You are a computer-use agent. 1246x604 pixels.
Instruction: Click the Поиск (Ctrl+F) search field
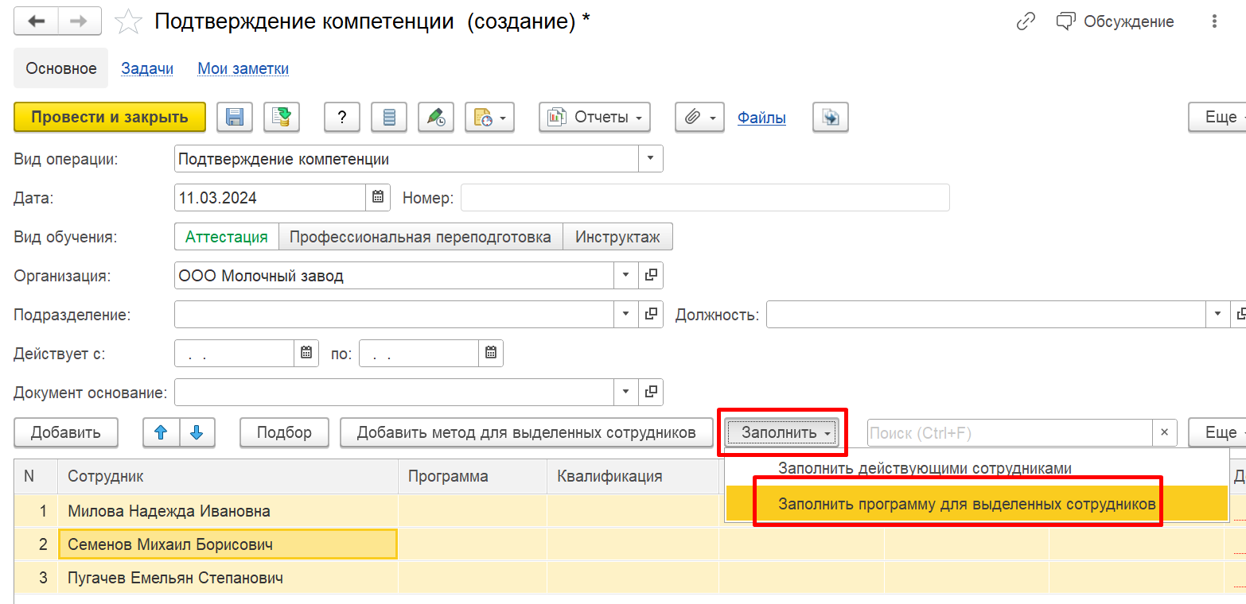1010,433
